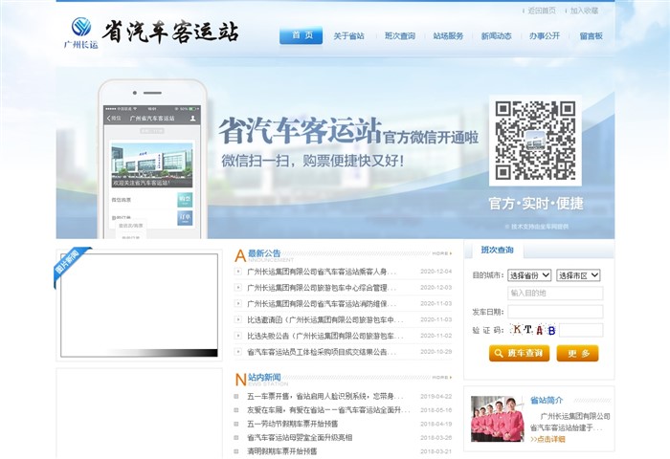Screen dimensions: 670x459
Task: Click the 广州长运 logo icon
Action: point(81,33)
